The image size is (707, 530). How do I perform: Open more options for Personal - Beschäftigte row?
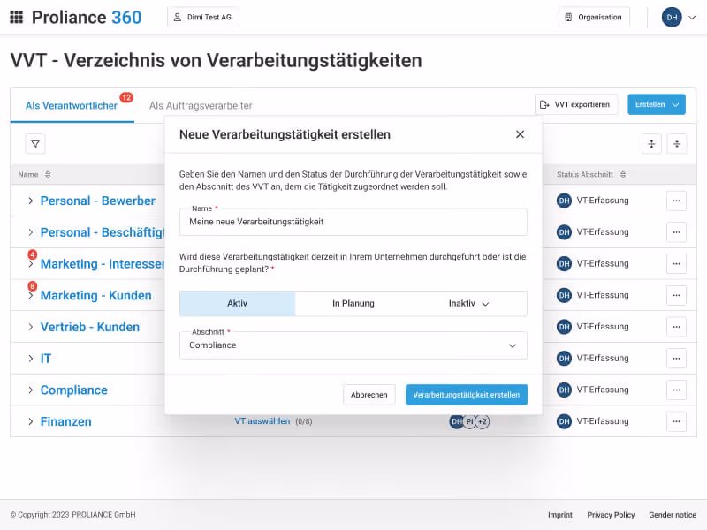point(676,232)
